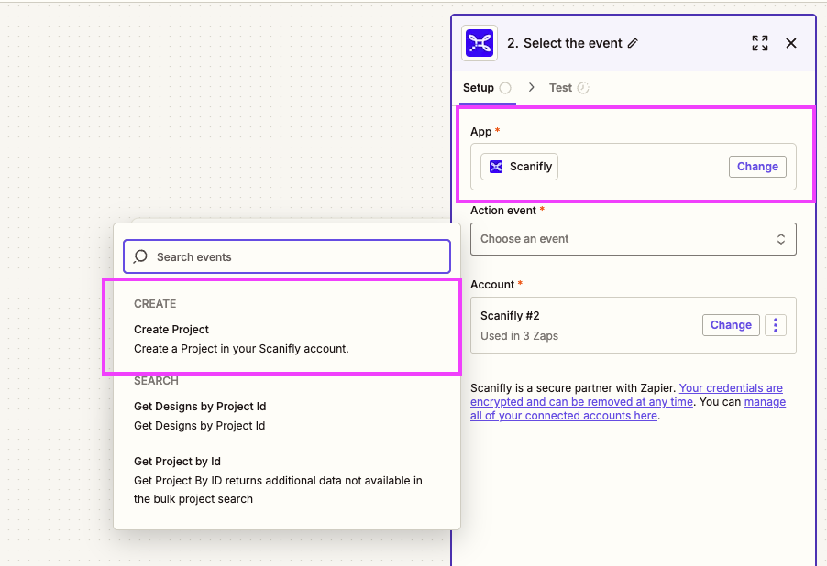
Task: Select Get Designs by Project Id event
Action: pyautogui.click(x=287, y=416)
